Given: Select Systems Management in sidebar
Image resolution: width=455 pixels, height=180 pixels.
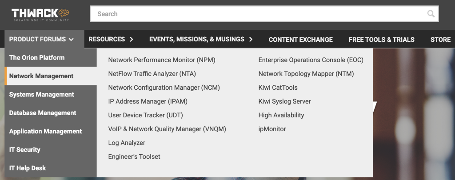Looking at the screenshot, I should (42, 94).
